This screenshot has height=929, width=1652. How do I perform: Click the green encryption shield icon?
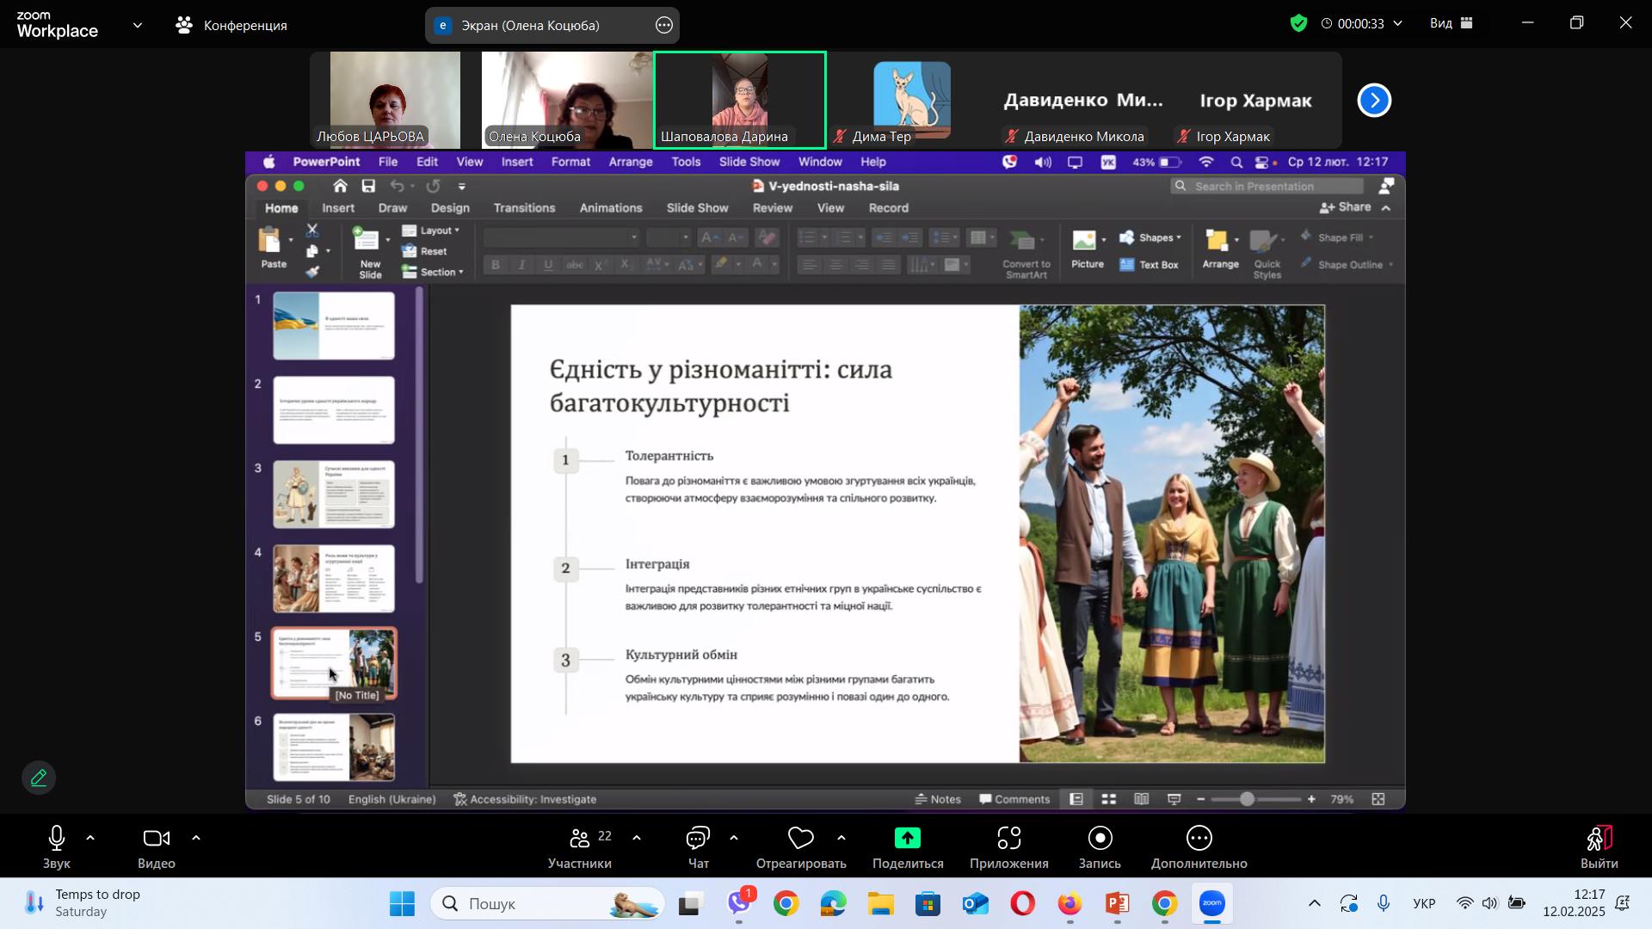click(1298, 24)
